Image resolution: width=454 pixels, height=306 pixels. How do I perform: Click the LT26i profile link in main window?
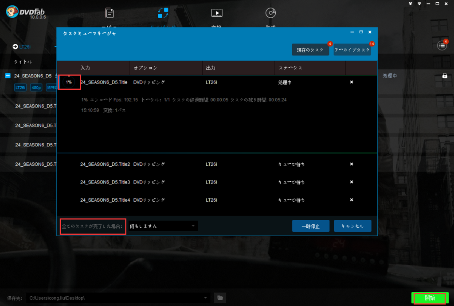click(25, 47)
